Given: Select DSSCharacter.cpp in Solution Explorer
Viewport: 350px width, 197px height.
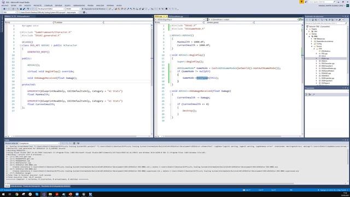Looking at the screenshot, I should click(328, 63).
